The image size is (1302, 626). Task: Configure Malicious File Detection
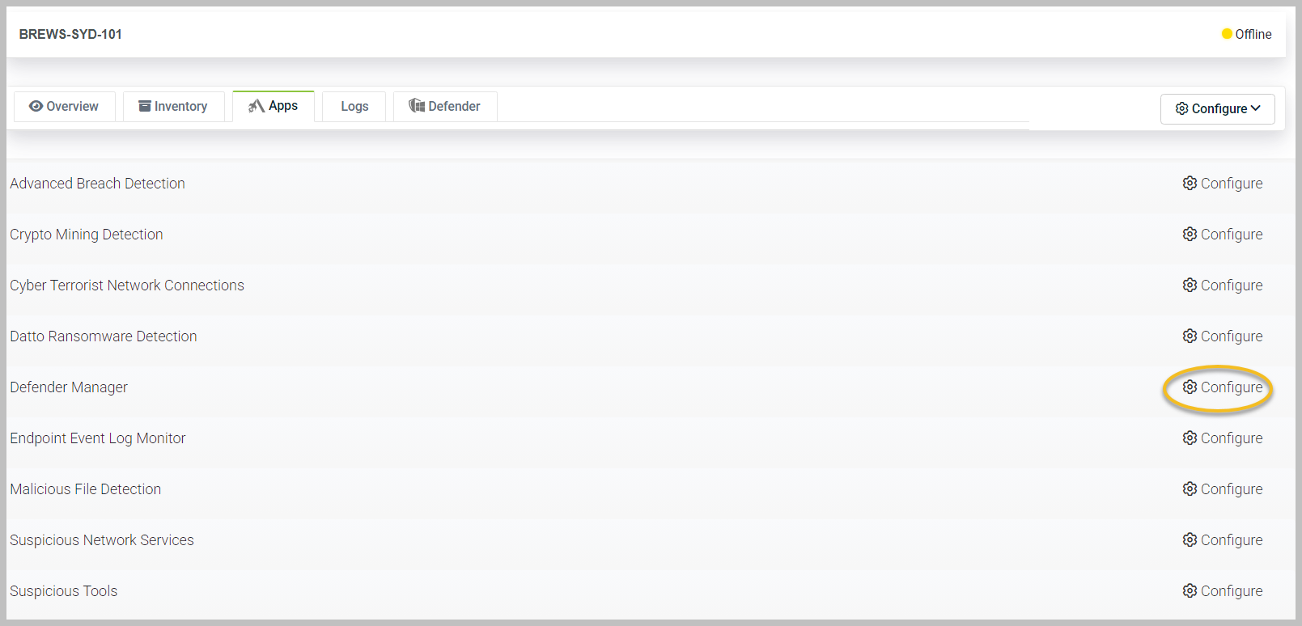coord(1222,489)
